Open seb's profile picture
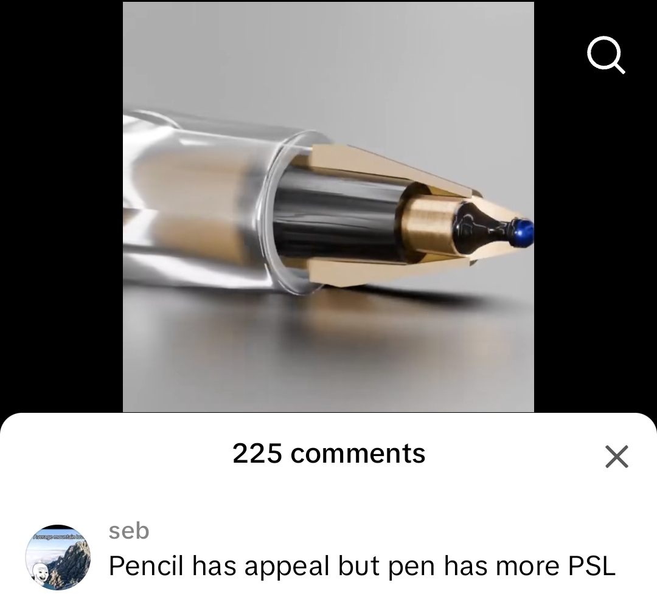Screen dimensions: 657x594 [x=58, y=558]
